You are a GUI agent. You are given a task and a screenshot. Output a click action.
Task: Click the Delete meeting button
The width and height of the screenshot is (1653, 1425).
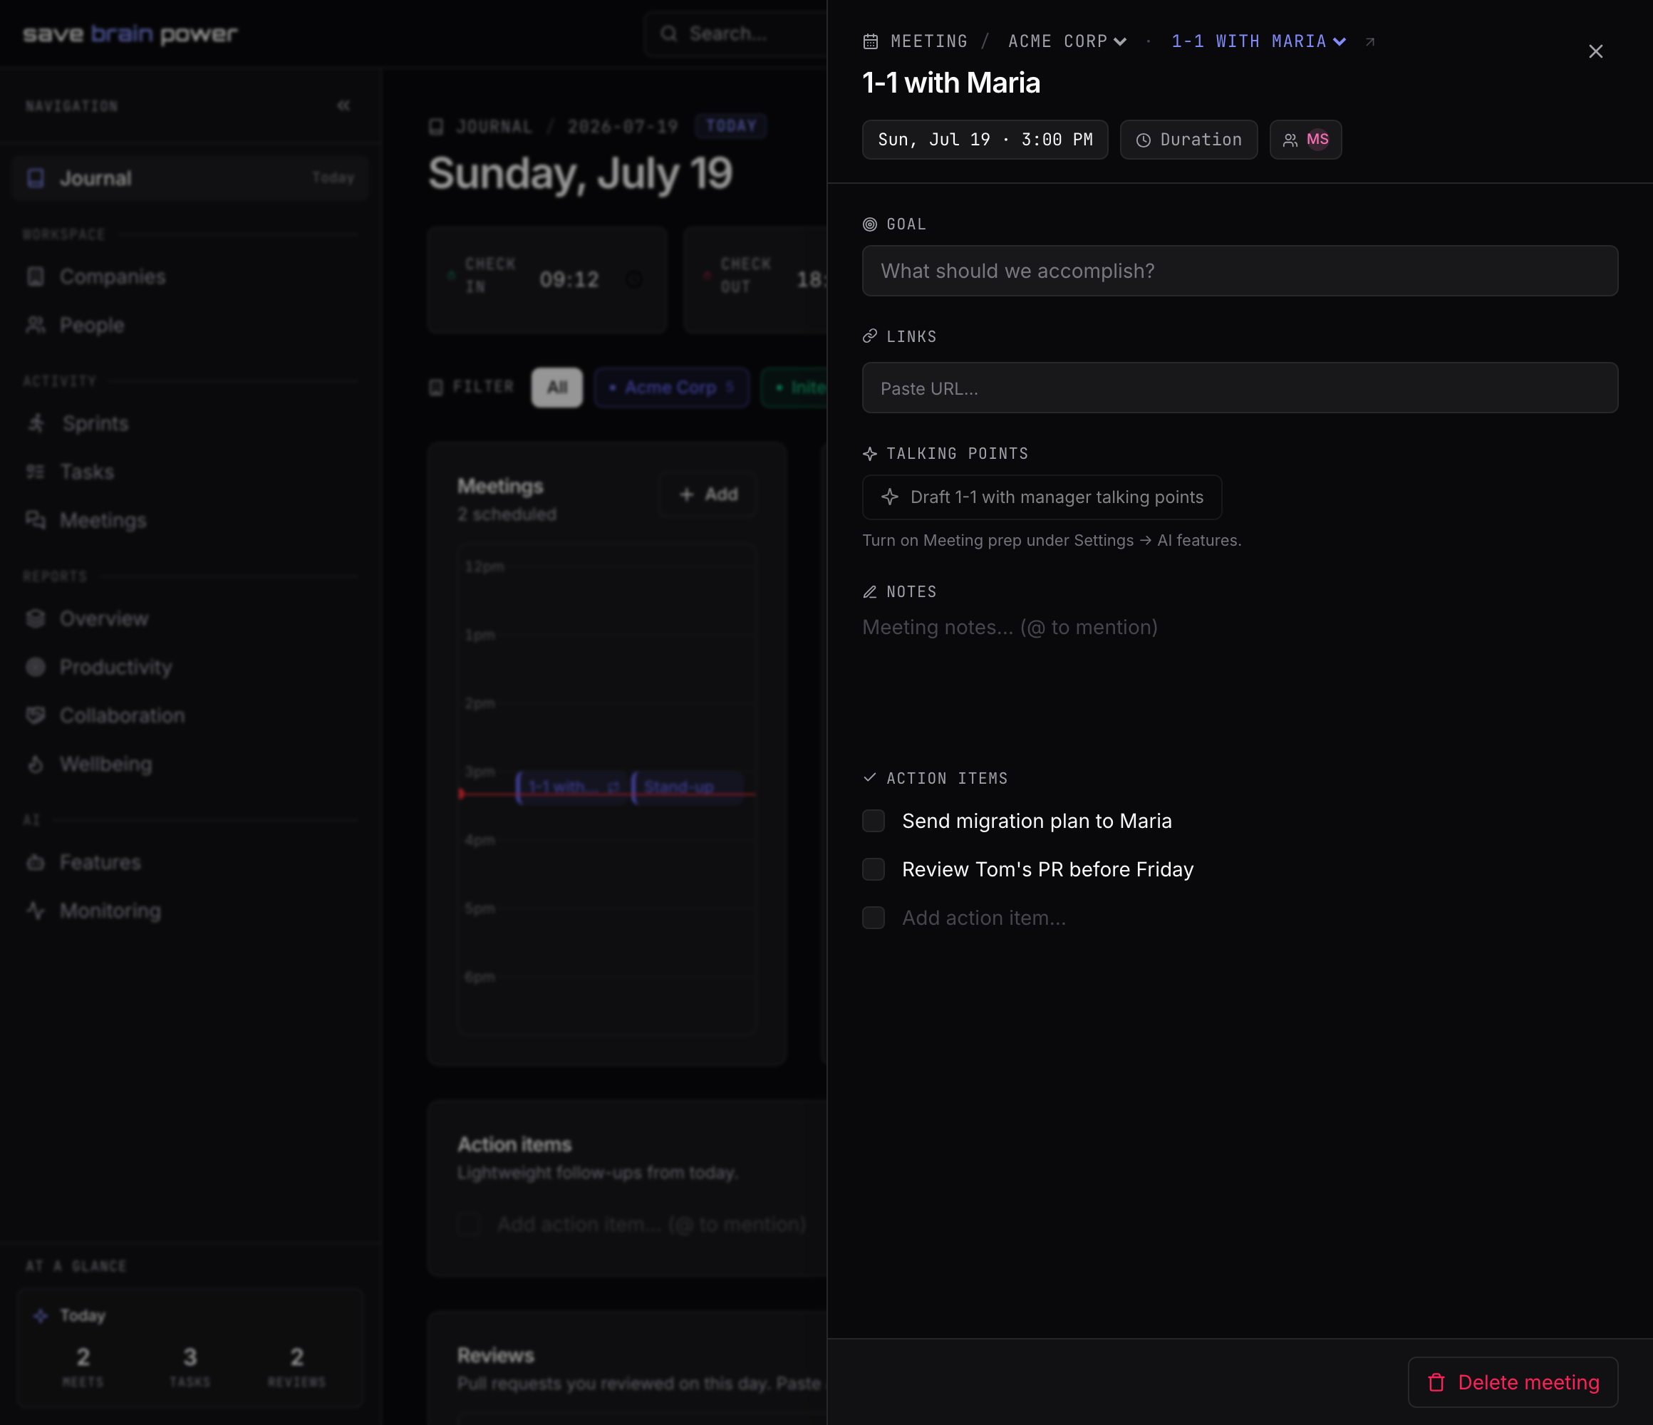(x=1513, y=1382)
